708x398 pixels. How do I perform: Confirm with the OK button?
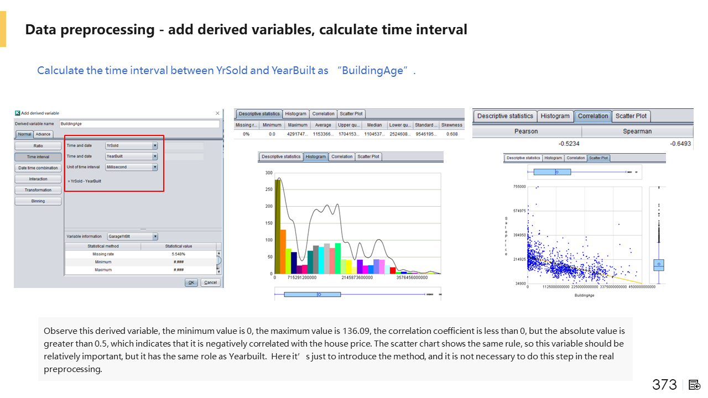tap(191, 282)
